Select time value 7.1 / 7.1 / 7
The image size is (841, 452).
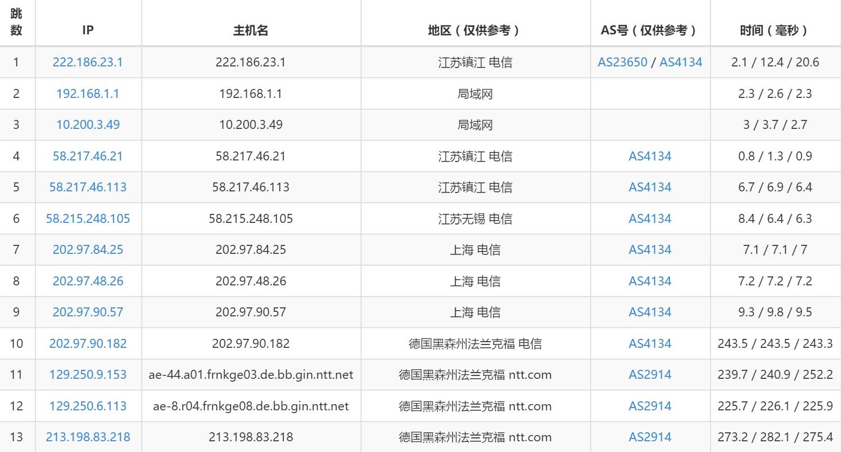click(775, 249)
